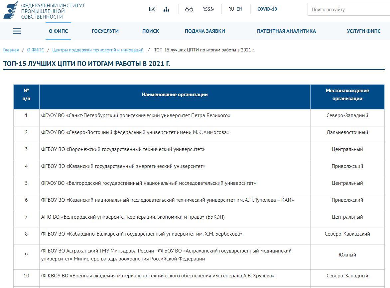Viewport: 390px width, 288px height.
Task: Open the УСЛУГИ ФИПС menu
Action: click(x=364, y=31)
